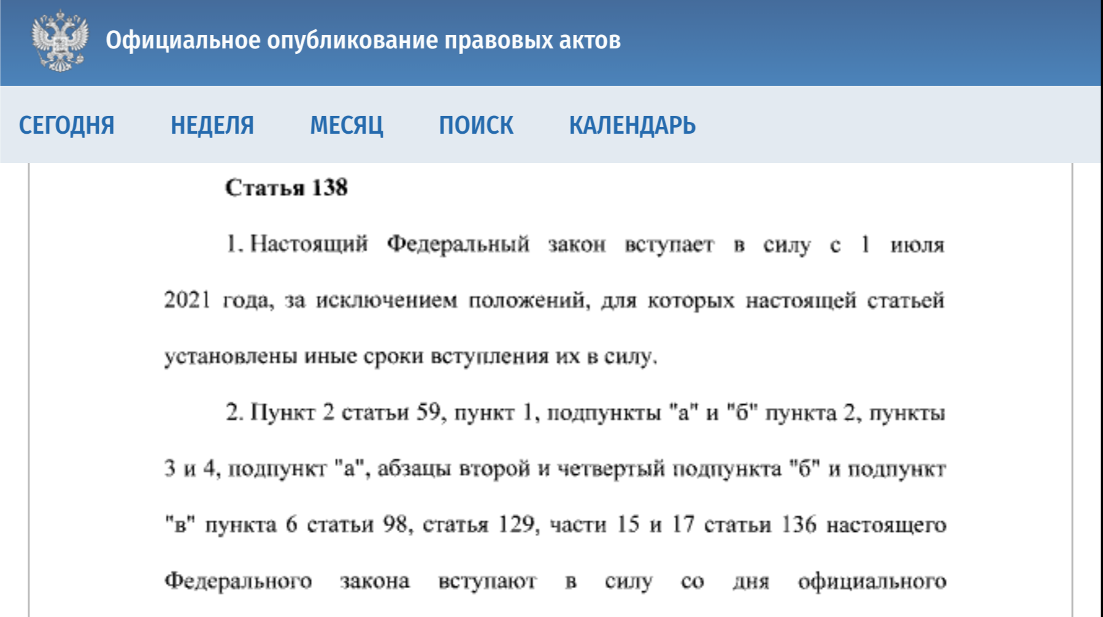
Task: Open the СЕГОДНЯ navigation item
Action: (x=66, y=125)
